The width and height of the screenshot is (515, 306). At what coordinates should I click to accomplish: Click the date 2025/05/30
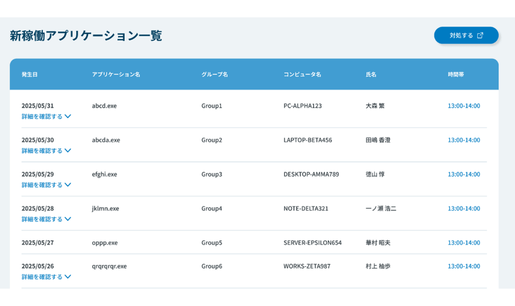[38, 140]
